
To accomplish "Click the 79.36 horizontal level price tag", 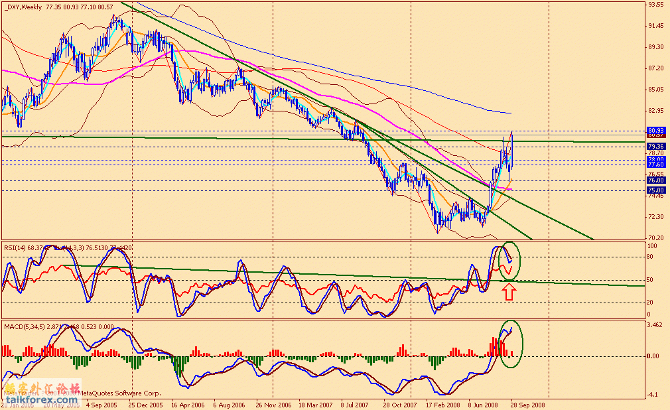I will (656, 146).
